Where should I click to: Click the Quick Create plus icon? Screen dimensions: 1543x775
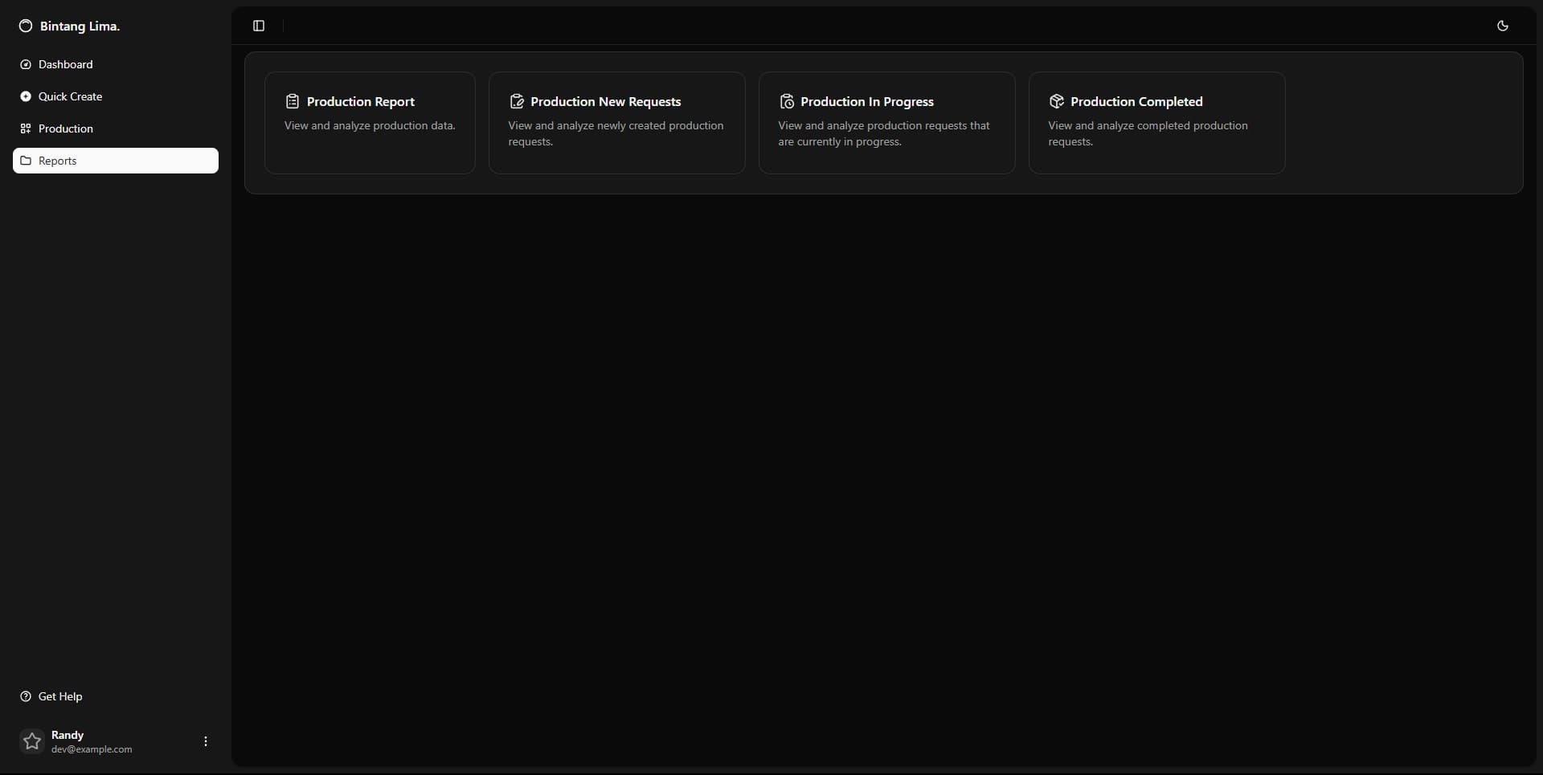26,96
